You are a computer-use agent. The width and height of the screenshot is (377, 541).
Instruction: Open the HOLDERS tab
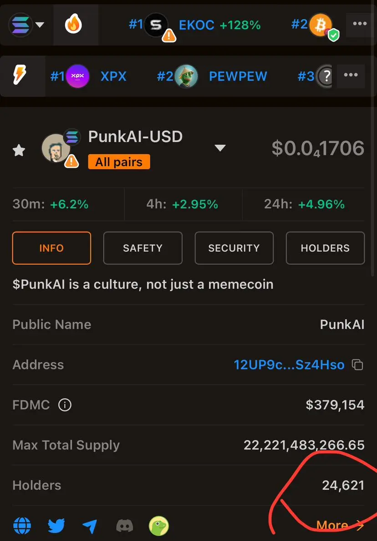click(x=325, y=248)
